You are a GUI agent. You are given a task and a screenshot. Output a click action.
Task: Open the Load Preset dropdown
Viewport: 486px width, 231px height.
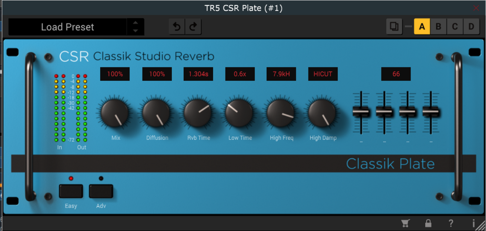click(x=67, y=27)
